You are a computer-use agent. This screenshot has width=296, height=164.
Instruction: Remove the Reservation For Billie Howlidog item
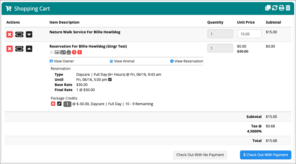point(9,49)
